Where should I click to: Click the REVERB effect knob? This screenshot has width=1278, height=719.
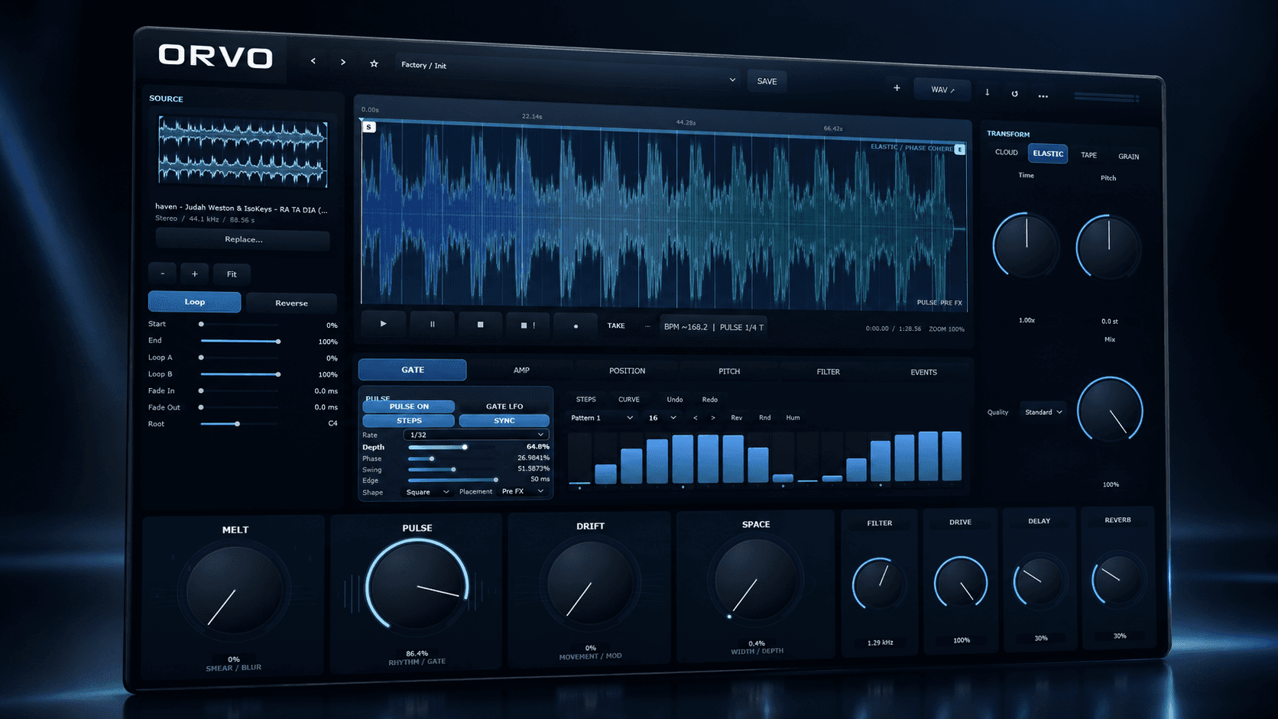pos(1117,581)
